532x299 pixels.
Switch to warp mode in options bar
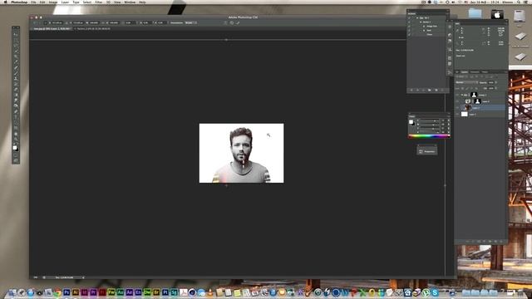pyautogui.click(x=225, y=22)
